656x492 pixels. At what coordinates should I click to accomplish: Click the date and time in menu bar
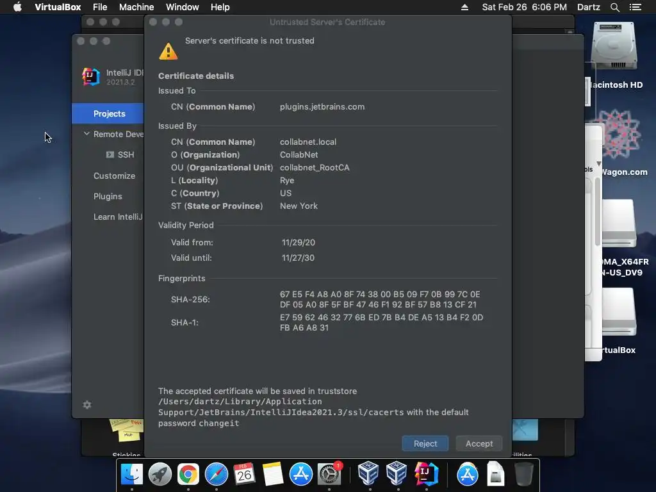(524, 7)
